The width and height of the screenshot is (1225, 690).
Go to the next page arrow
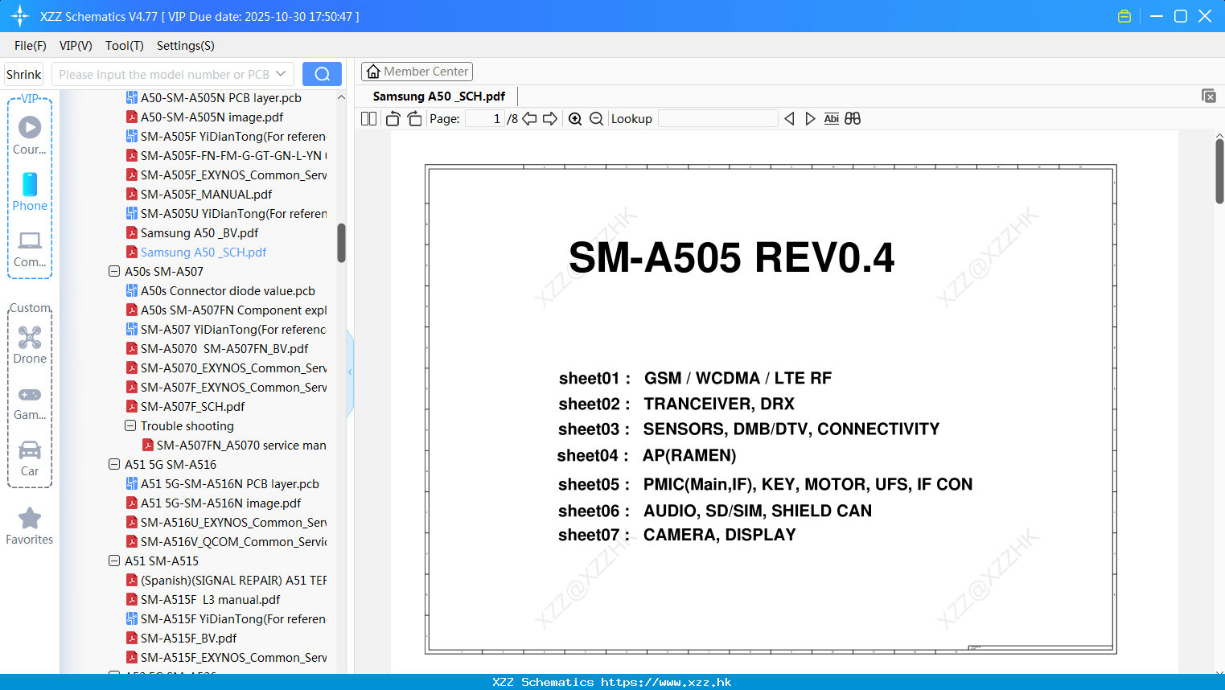coord(550,119)
